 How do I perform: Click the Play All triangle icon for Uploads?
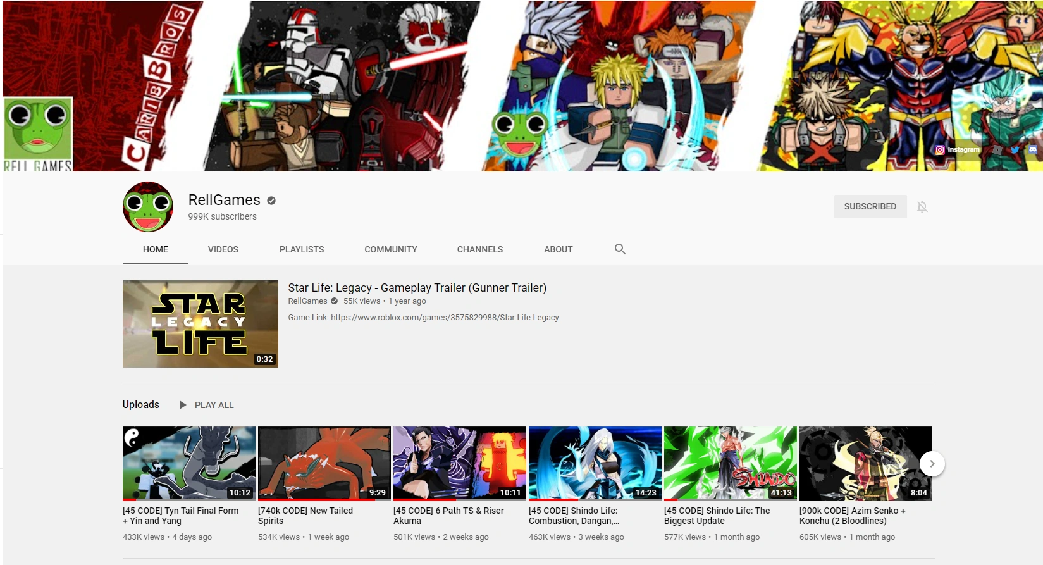(x=183, y=405)
